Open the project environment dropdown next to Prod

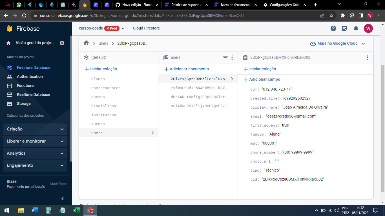pyautogui.click(x=123, y=28)
